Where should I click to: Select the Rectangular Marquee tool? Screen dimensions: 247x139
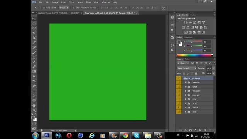point(34,24)
